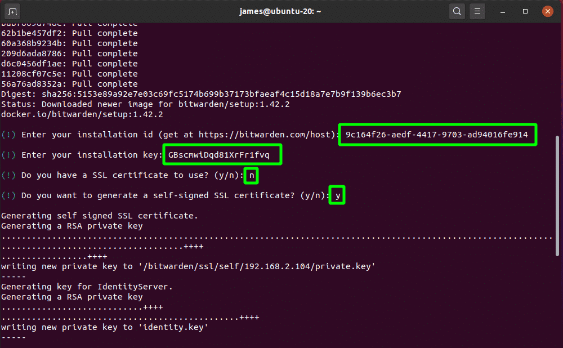Click the Digest sha256 line

coord(201,94)
